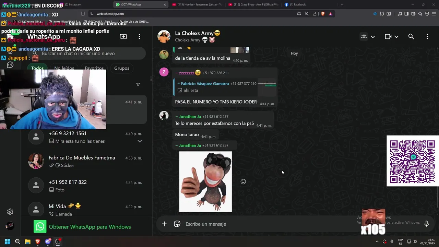Click the volume icon in system tray

(x=415, y=242)
